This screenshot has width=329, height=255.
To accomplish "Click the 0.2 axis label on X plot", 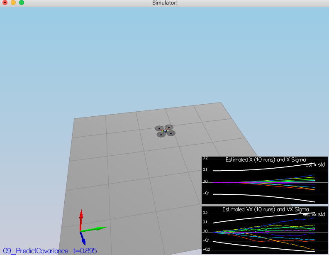I will coord(205,158).
